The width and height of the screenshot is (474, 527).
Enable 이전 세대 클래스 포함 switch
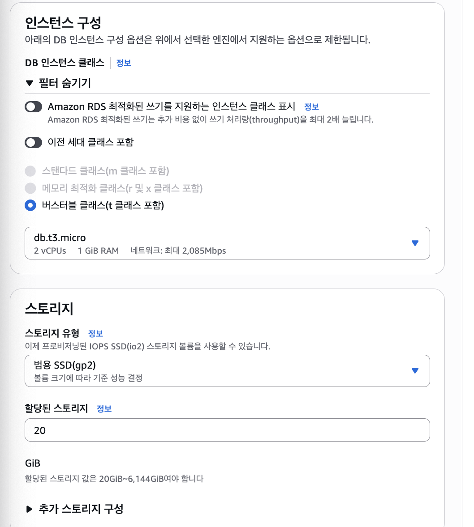point(33,143)
